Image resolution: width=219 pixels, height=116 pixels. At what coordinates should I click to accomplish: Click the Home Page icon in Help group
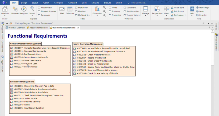tap(203, 8)
